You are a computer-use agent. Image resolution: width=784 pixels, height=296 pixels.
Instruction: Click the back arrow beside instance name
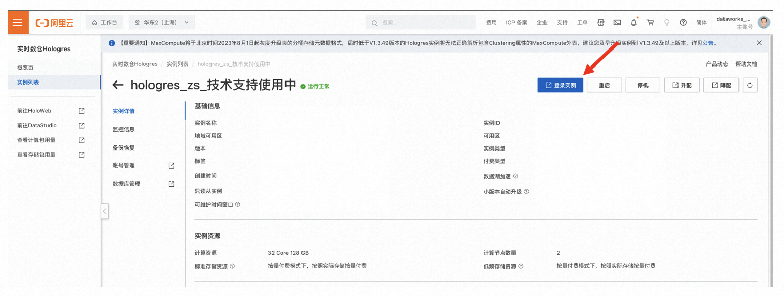(x=118, y=85)
